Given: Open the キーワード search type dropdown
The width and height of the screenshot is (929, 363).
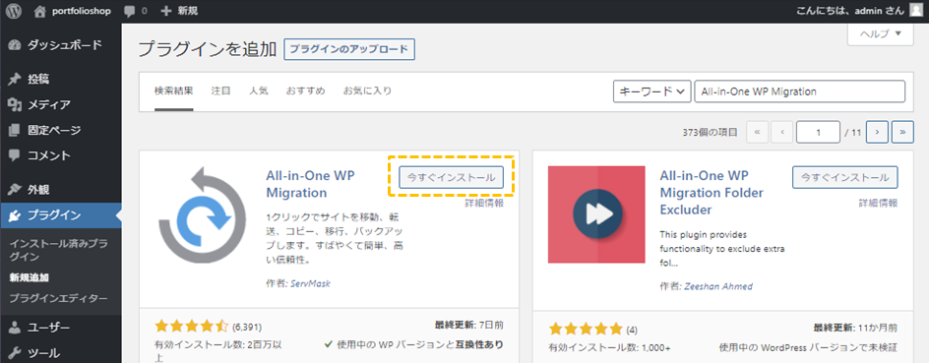Looking at the screenshot, I should point(651,91).
